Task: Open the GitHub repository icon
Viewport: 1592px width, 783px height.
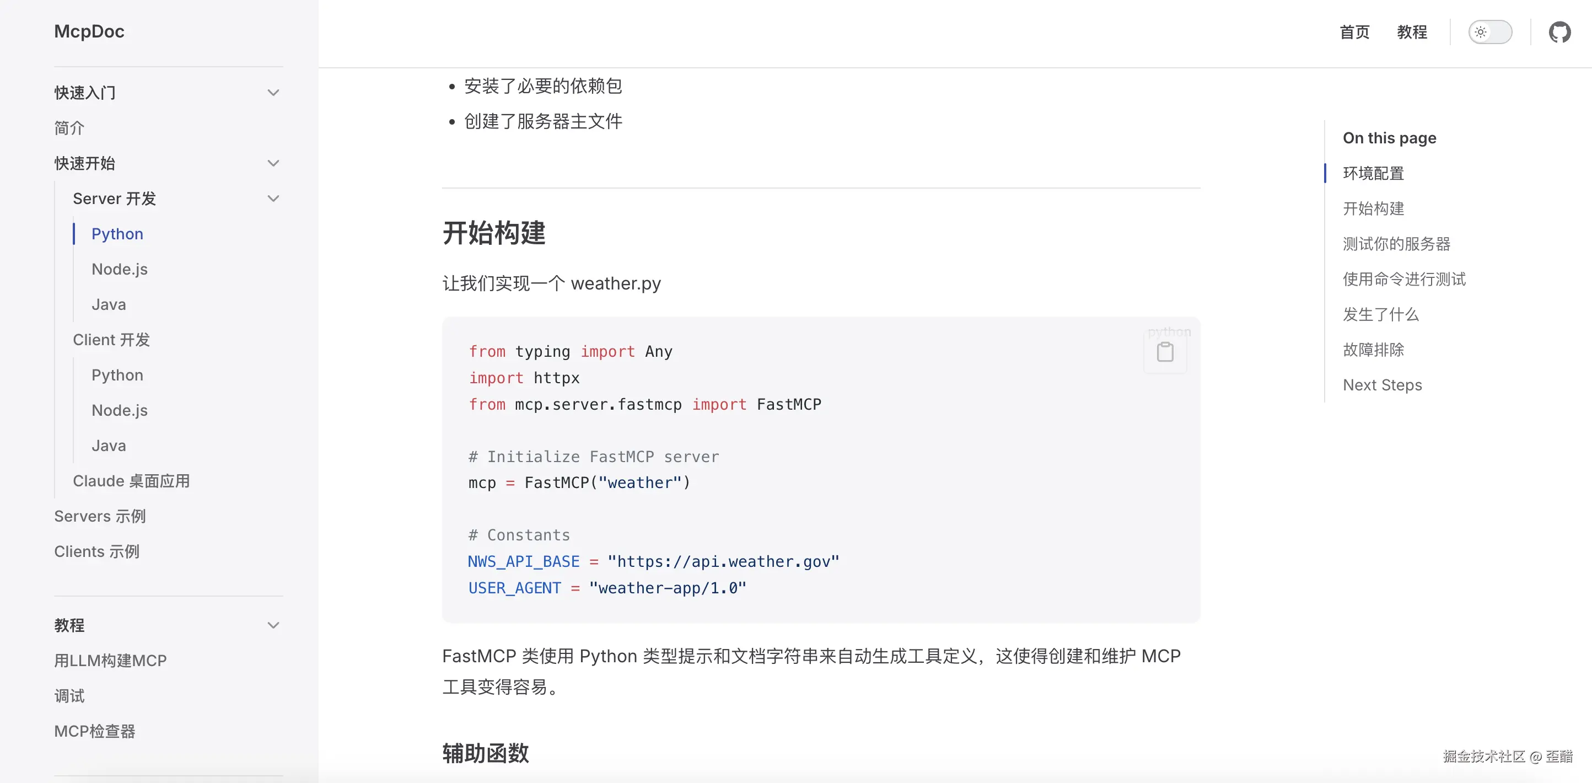Action: pos(1558,32)
